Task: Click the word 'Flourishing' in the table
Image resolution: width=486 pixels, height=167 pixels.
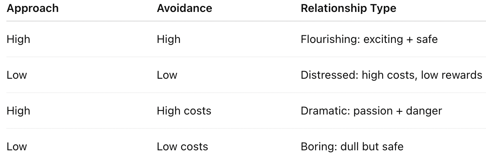Action: coord(329,39)
